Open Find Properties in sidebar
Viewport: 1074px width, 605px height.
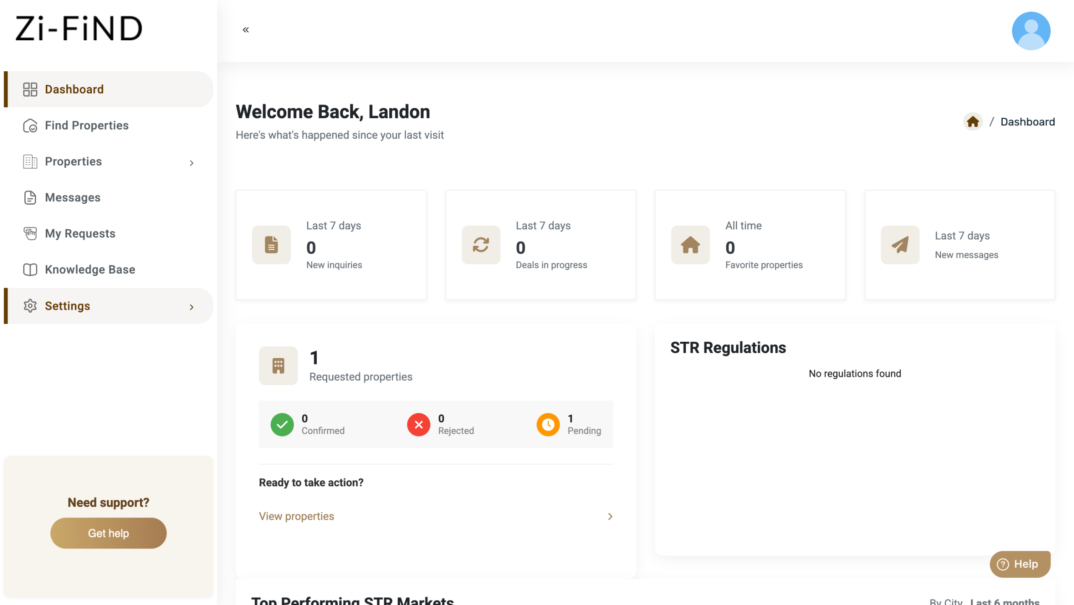(86, 125)
